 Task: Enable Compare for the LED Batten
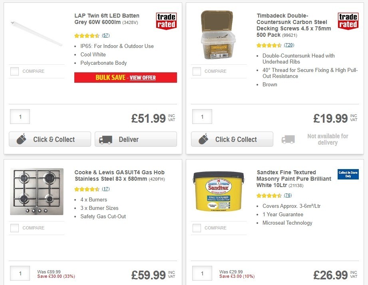(x=14, y=71)
